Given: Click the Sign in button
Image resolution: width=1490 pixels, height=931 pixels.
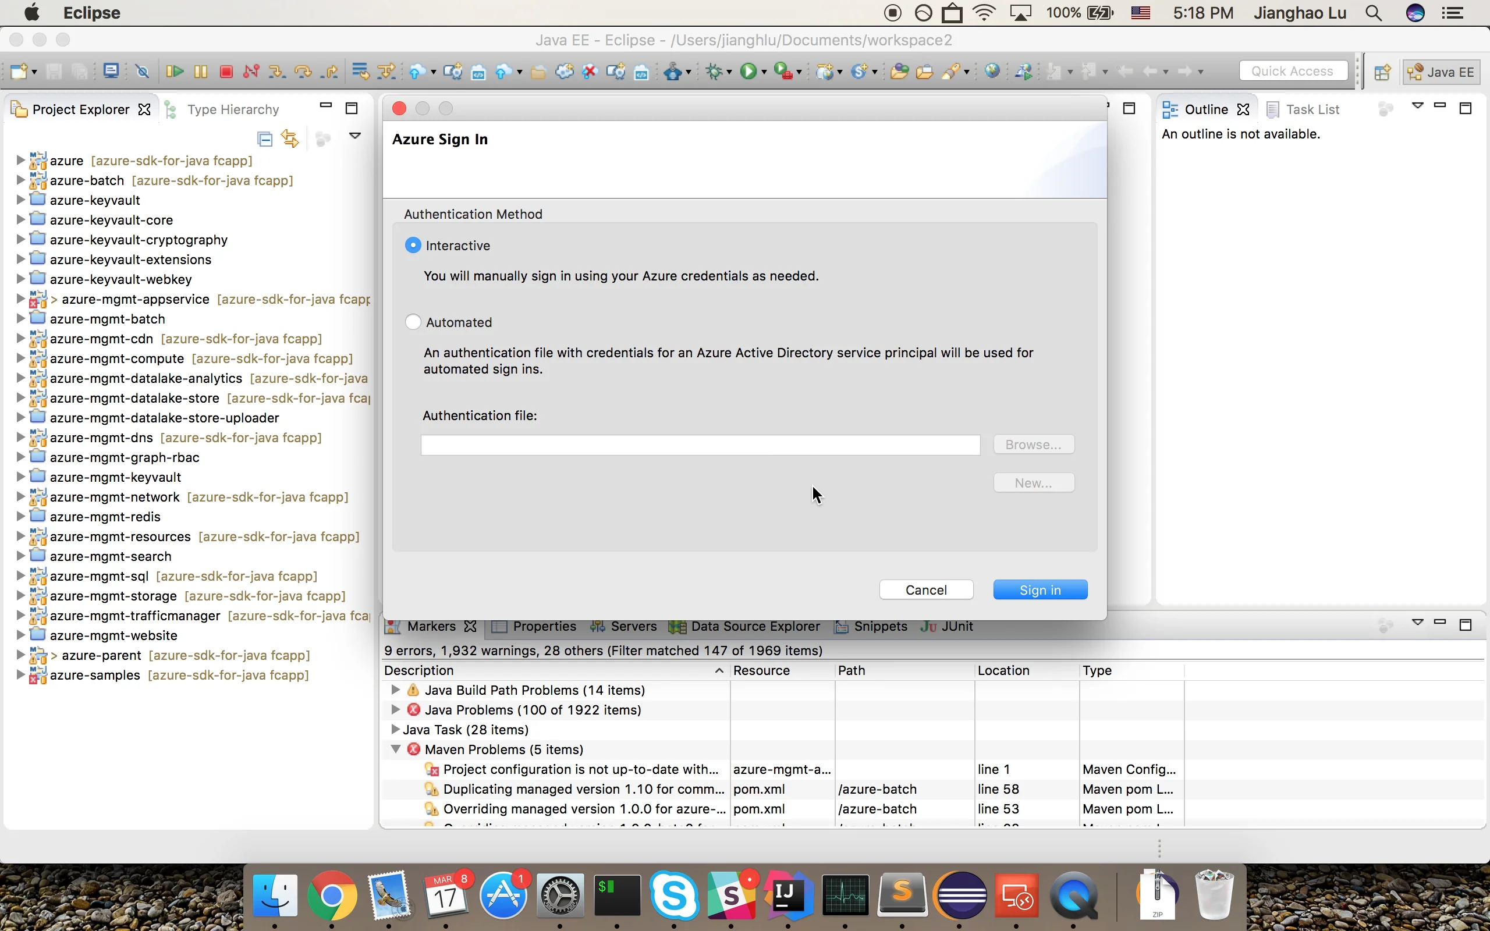Looking at the screenshot, I should tap(1040, 589).
